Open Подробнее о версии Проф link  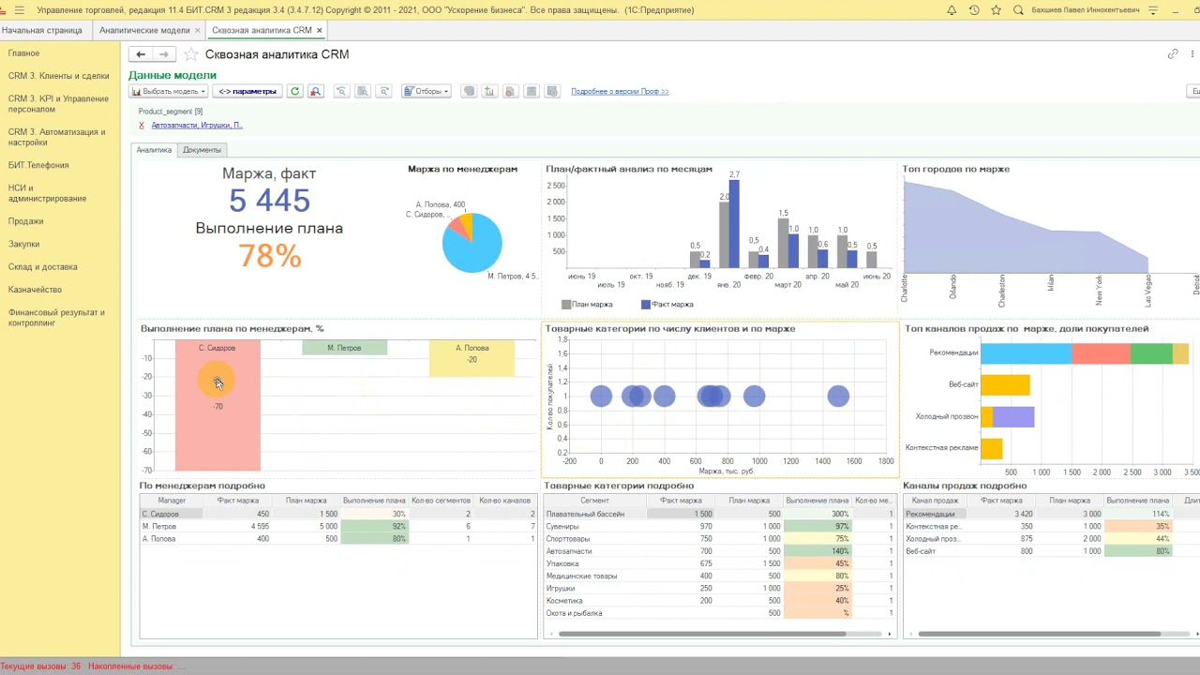point(620,92)
